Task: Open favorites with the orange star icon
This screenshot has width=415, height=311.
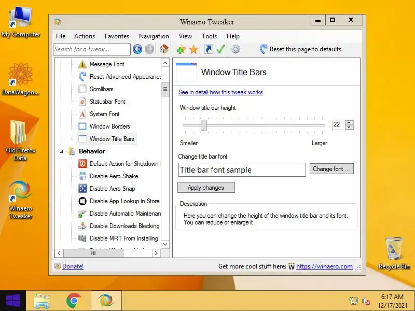Action: [193, 49]
